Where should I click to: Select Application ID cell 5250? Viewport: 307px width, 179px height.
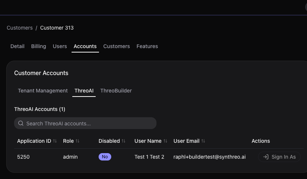pyautogui.click(x=23, y=157)
